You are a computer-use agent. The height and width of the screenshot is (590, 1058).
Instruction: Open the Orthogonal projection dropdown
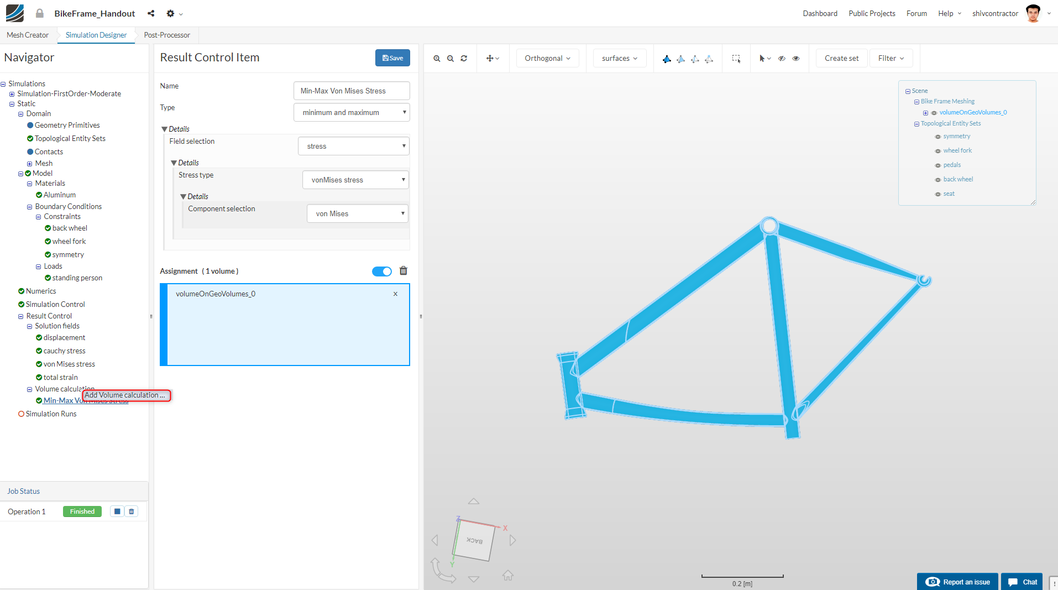pyautogui.click(x=547, y=59)
